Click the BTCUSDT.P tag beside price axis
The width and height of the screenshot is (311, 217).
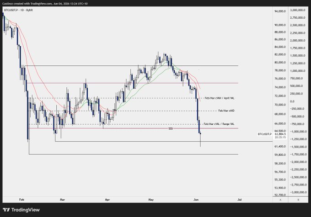tap(265, 134)
